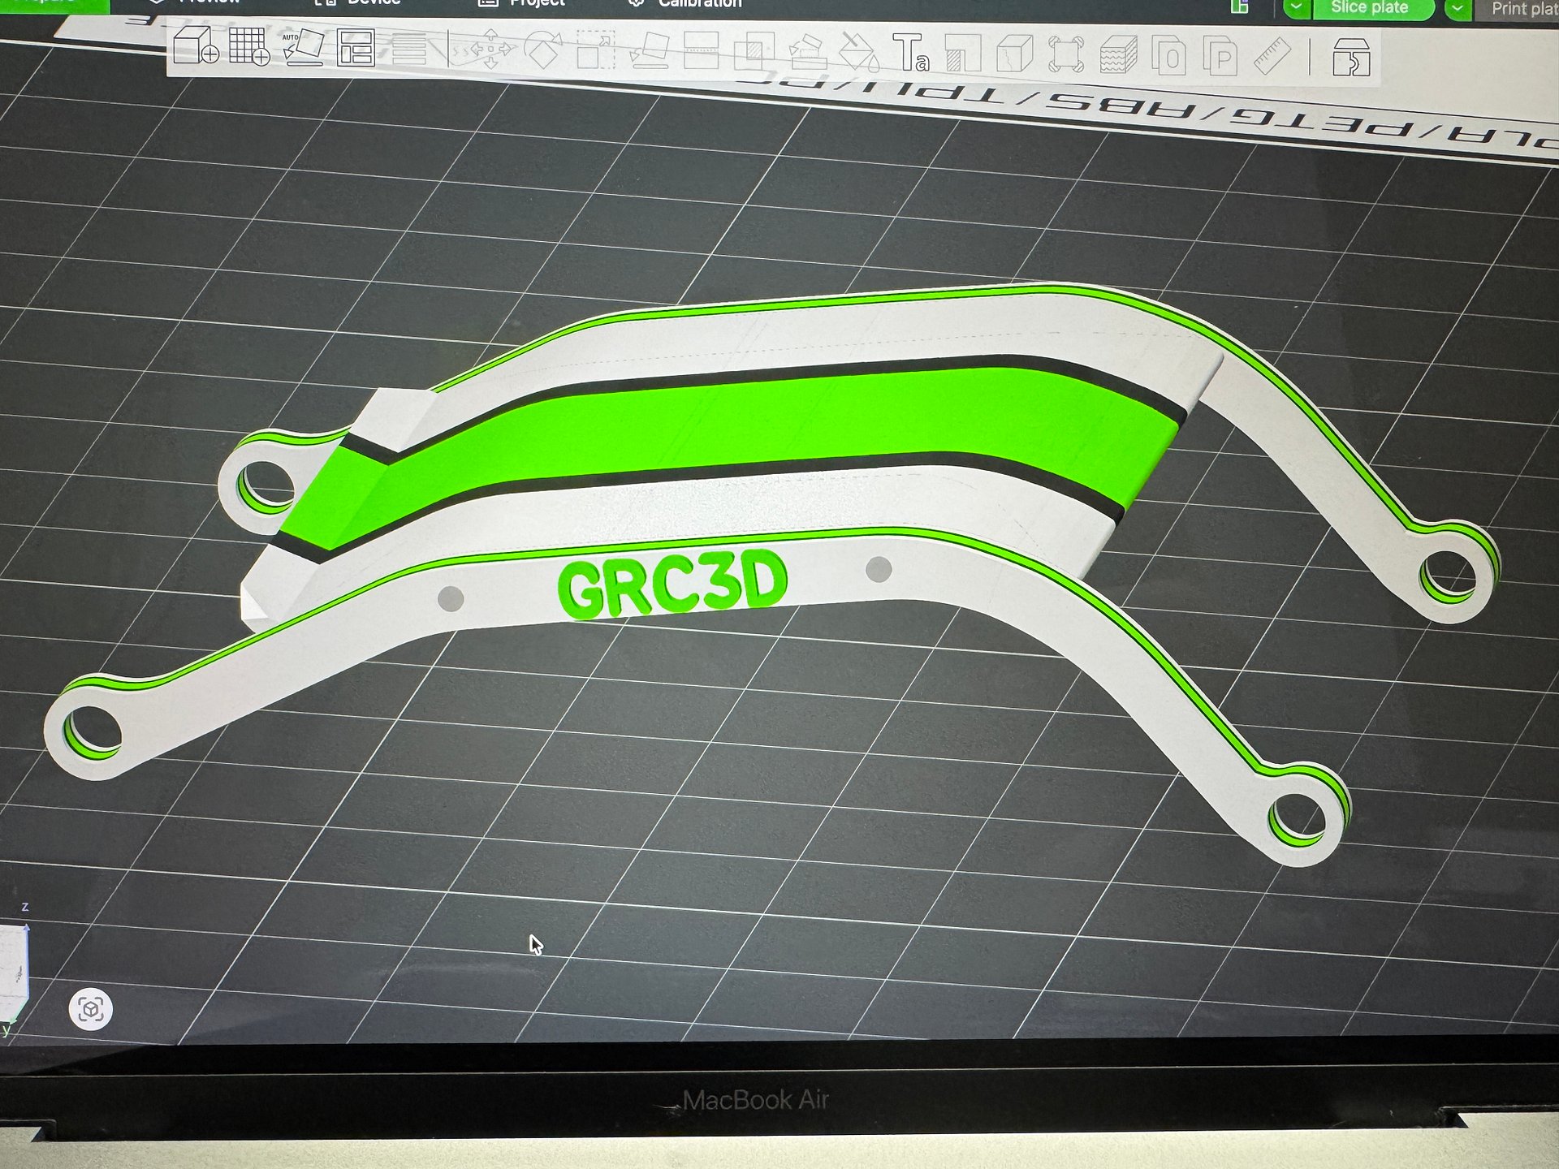Select the wavy layered cube tool
The height and width of the screenshot is (1169, 1559).
click(1118, 56)
